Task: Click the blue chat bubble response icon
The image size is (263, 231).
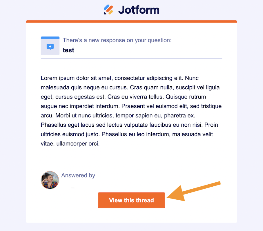Action: click(x=50, y=47)
